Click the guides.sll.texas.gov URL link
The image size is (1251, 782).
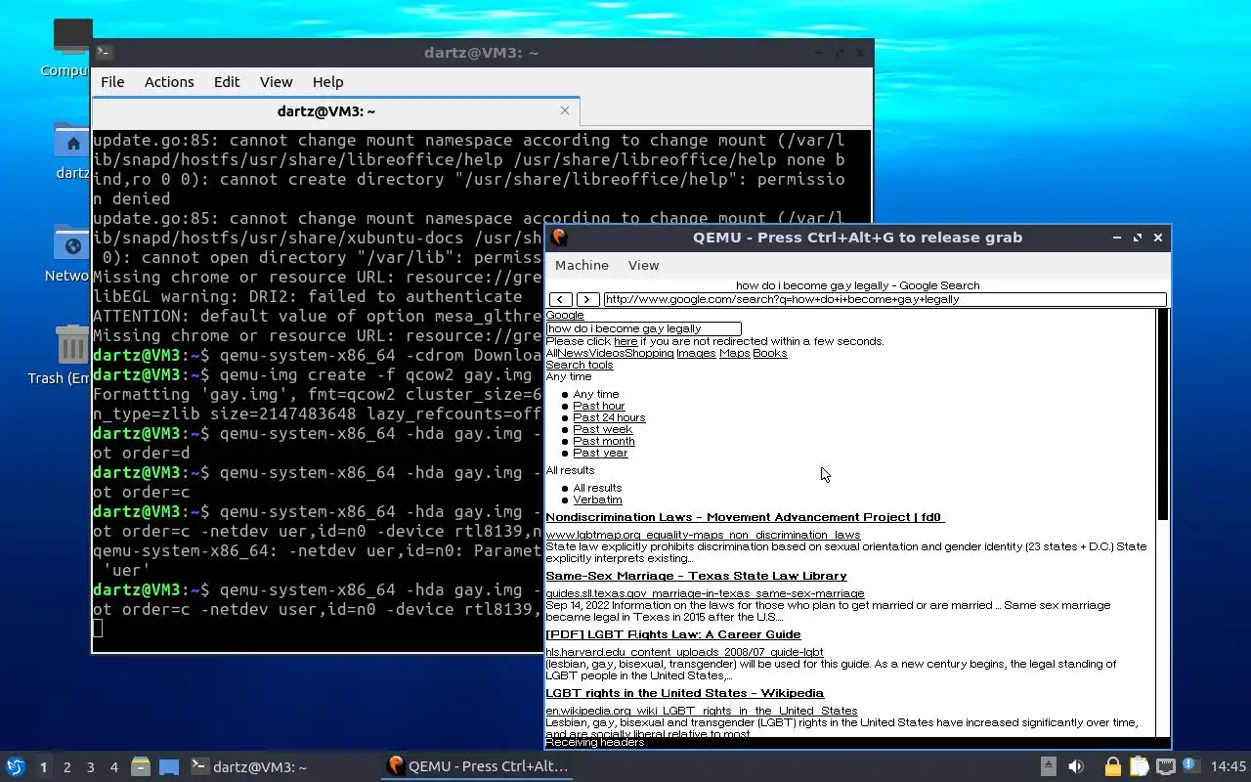point(705,593)
